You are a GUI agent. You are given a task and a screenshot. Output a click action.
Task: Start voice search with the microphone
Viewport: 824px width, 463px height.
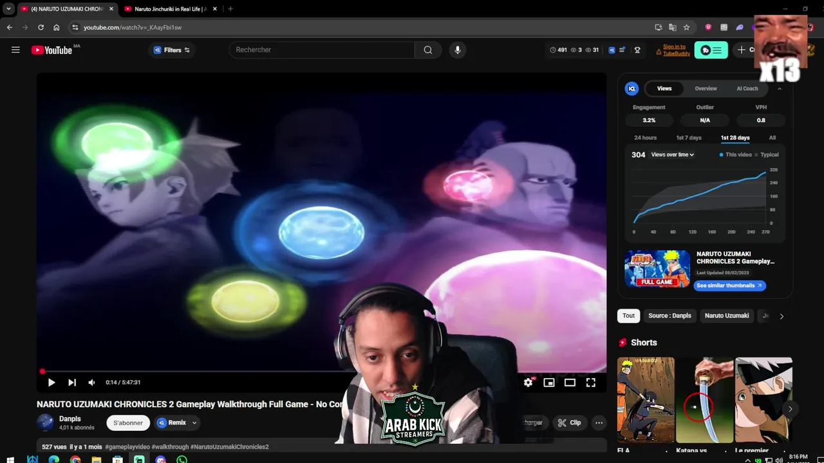coord(457,50)
